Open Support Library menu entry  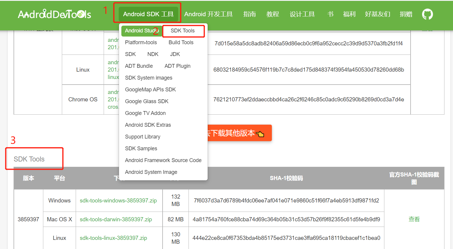click(x=143, y=137)
